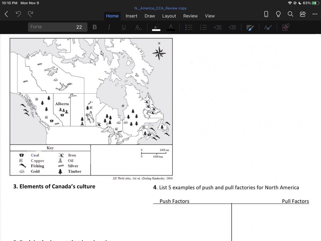321x241 pixels.
Task: Open the font size 22 picker
Action: 79,27
